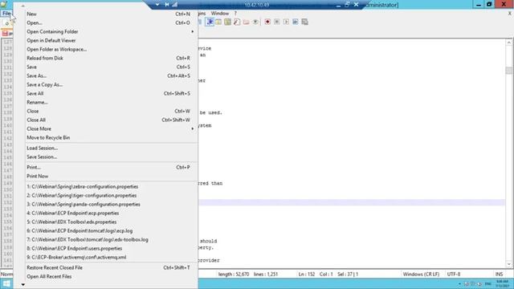Viewport: 514px width, 289px height.
Task: View connection signal strength icon
Action: tap(175, 5)
